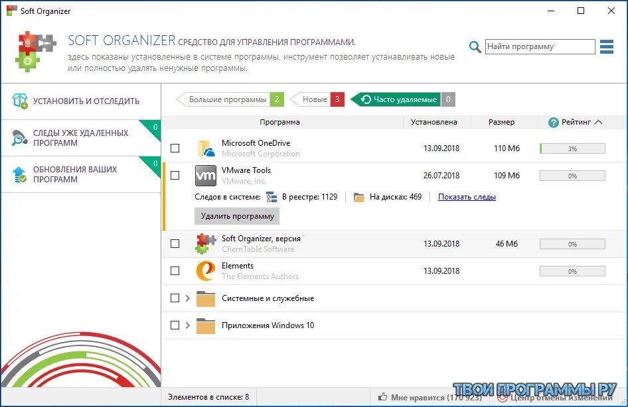Click the refresh icon on Часто удаляемые
Viewport: 628px width, 407px height.
pos(366,99)
